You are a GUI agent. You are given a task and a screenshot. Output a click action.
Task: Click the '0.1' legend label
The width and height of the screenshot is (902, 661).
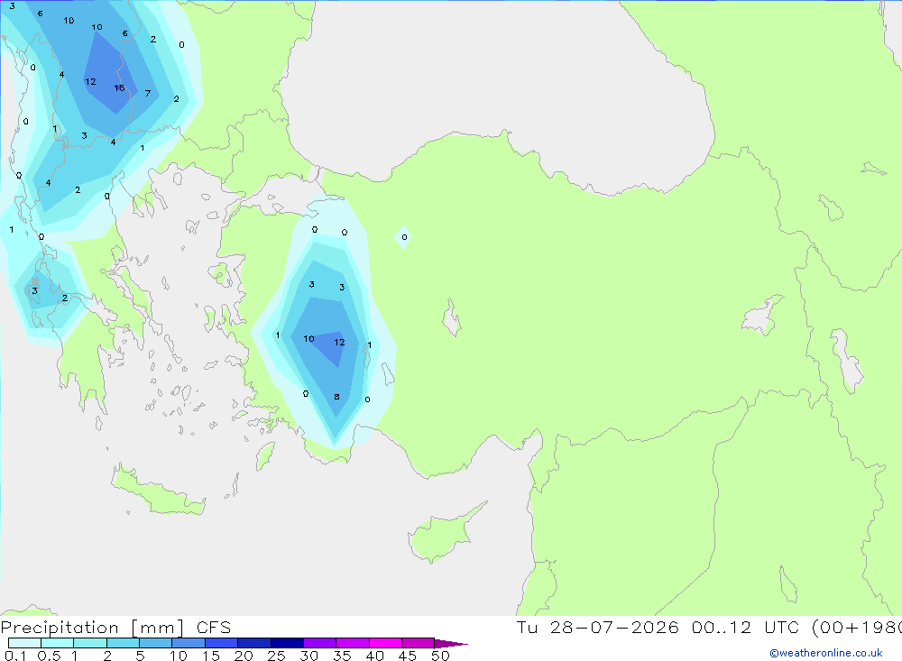click(x=15, y=656)
